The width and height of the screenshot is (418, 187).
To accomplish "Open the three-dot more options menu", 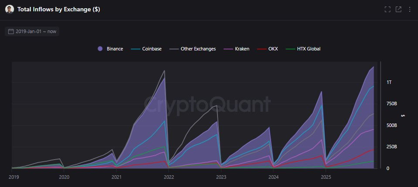I will click(x=410, y=9).
